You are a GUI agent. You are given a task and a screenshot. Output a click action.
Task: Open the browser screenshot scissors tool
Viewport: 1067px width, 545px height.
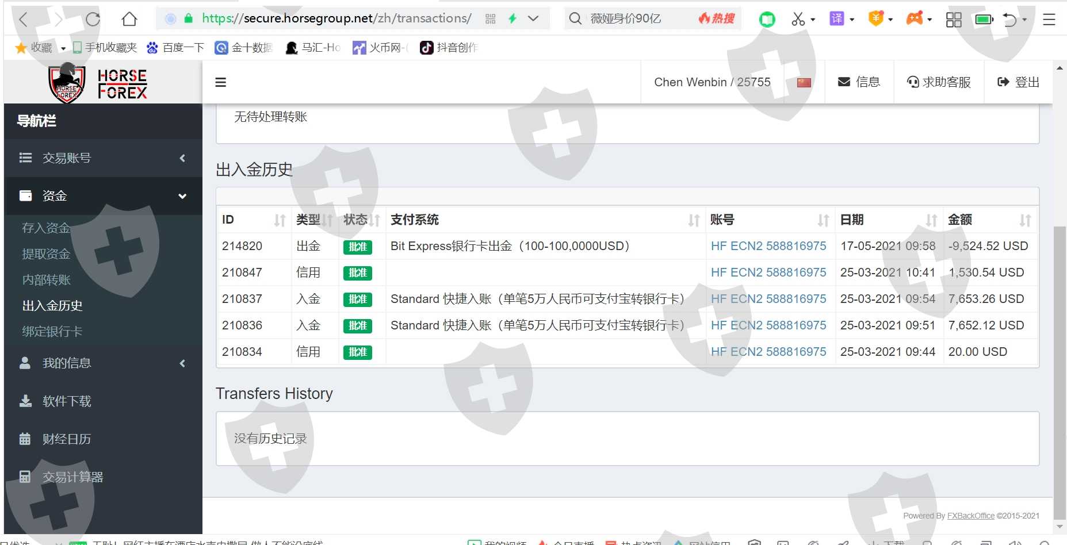coord(798,19)
